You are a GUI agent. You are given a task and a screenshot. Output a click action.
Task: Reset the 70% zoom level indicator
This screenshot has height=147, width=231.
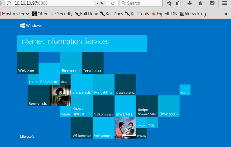pos(100,3)
